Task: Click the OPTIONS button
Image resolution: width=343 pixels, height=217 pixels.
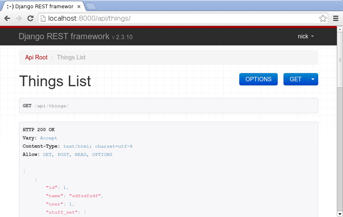Action: coord(258,79)
